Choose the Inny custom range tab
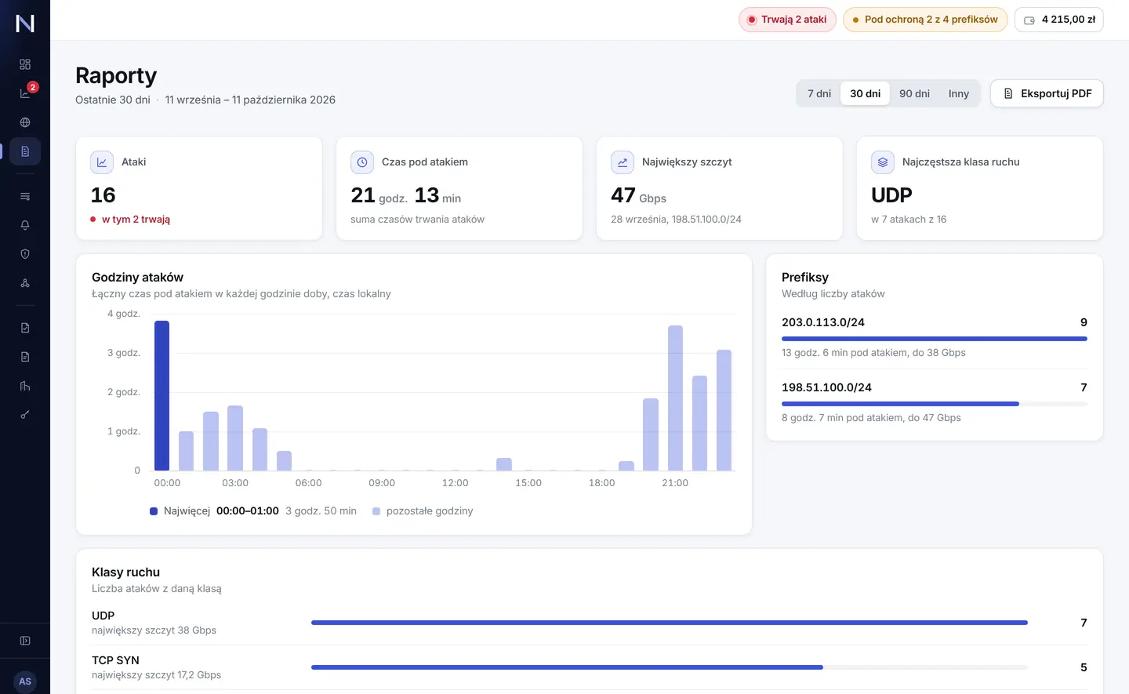This screenshot has height=694, width=1129. [x=959, y=93]
